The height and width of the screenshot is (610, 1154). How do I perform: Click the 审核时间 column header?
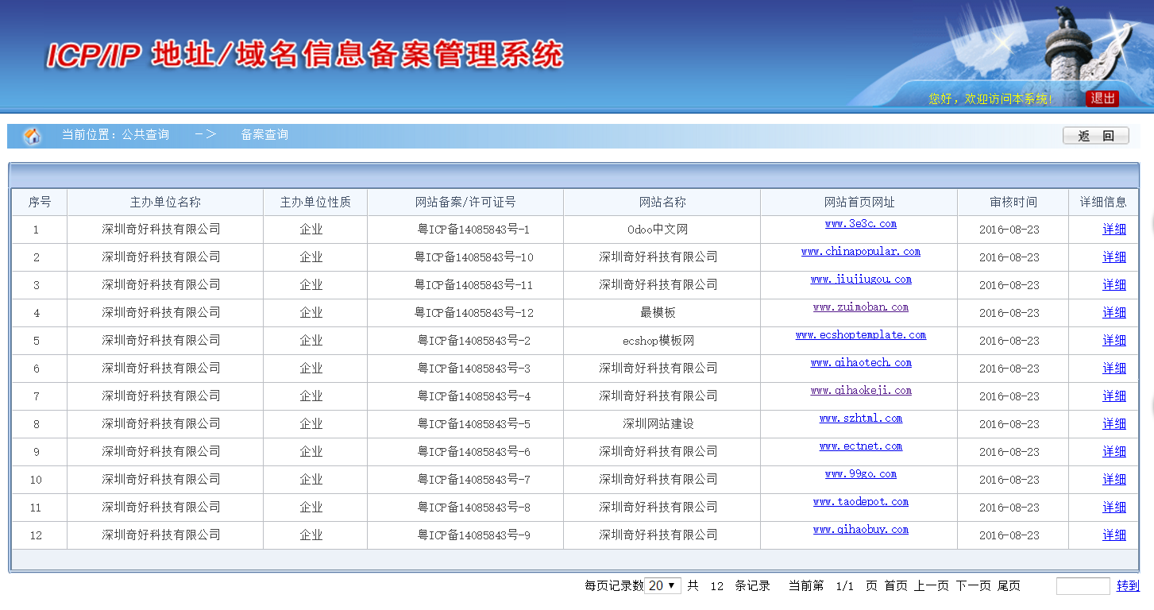tap(1013, 203)
